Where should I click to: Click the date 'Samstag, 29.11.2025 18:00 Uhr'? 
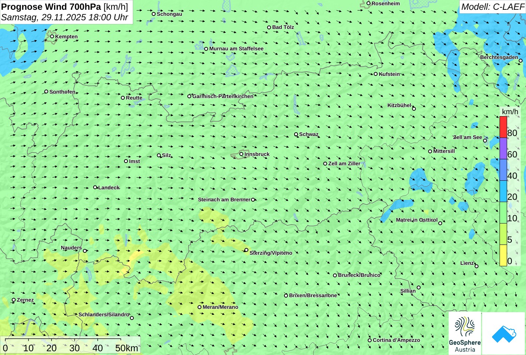65,17
